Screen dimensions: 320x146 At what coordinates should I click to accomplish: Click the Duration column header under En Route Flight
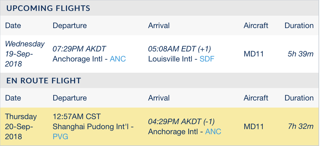tap(299, 98)
